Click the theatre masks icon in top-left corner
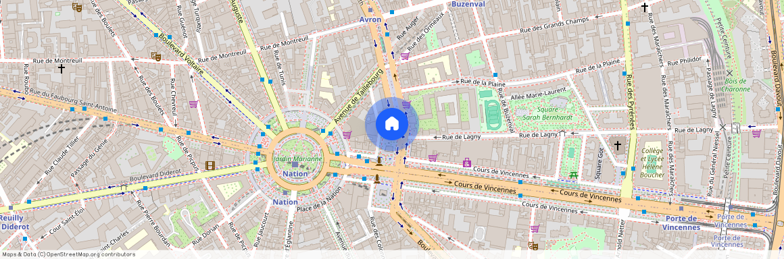 pyautogui.click(x=76, y=7)
